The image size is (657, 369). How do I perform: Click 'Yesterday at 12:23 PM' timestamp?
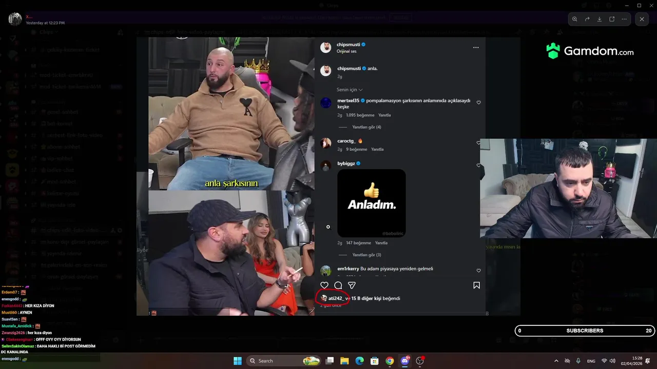click(45, 23)
